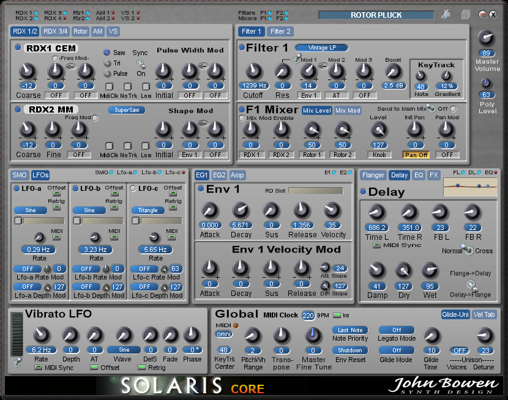
Task: Click the LFO-a Rate Mod amount knob
Action: click(x=47, y=269)
